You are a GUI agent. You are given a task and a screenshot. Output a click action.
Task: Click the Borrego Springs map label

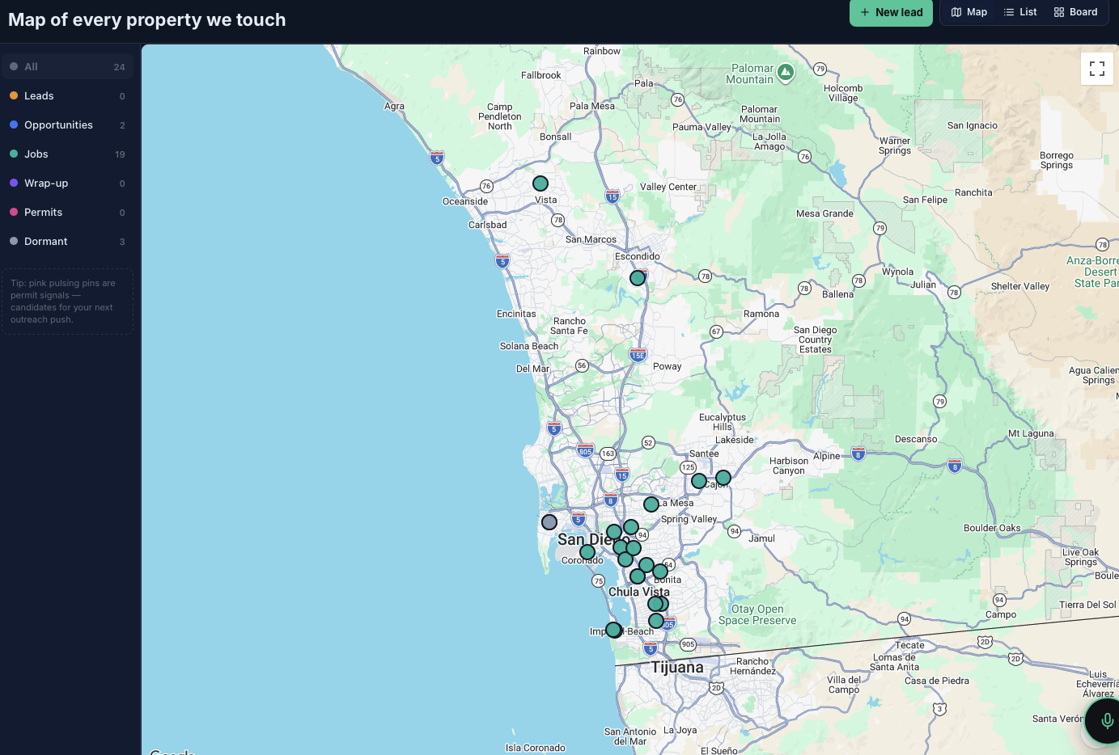tap(1057, 160)
